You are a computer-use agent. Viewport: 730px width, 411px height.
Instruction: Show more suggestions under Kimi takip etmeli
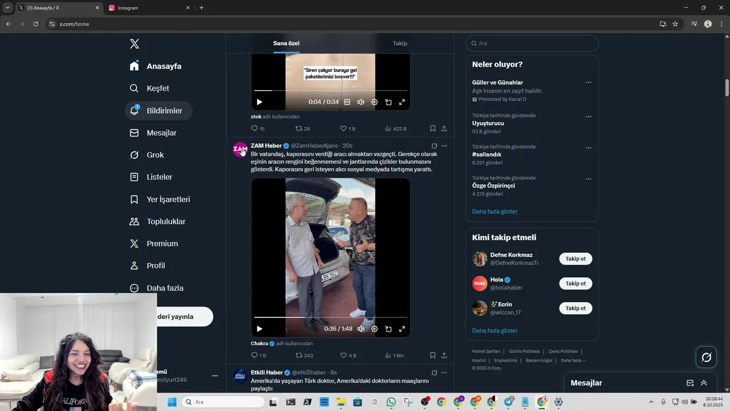(495, 331)
